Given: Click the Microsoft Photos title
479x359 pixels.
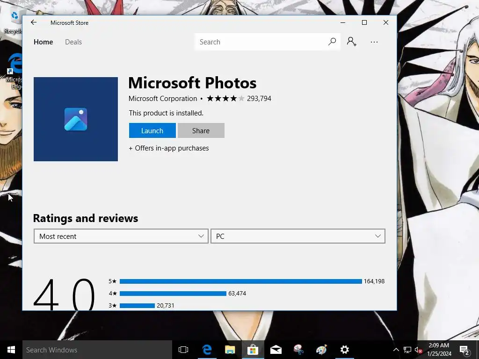Looking at the screenshot, I should 192,83.
